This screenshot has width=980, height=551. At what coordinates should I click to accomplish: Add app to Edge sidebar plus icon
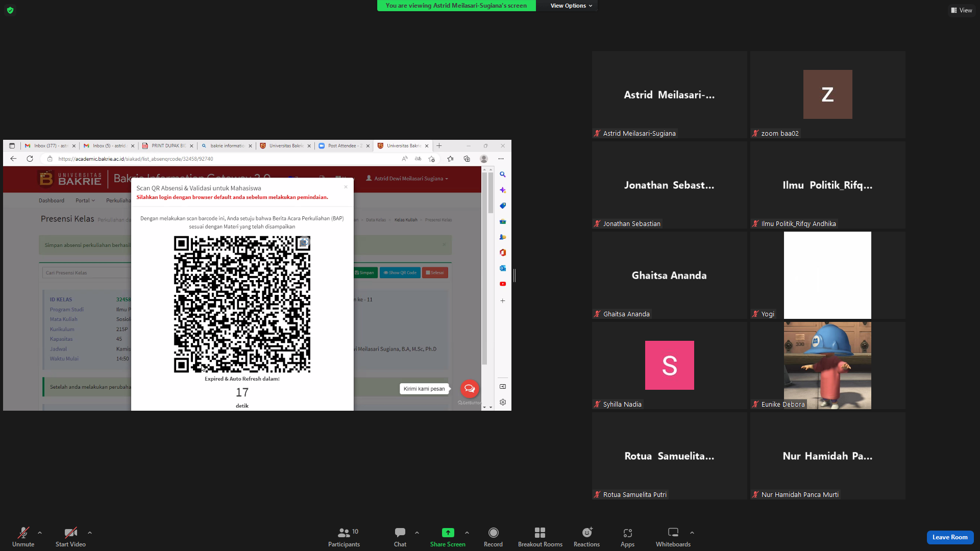503,301
